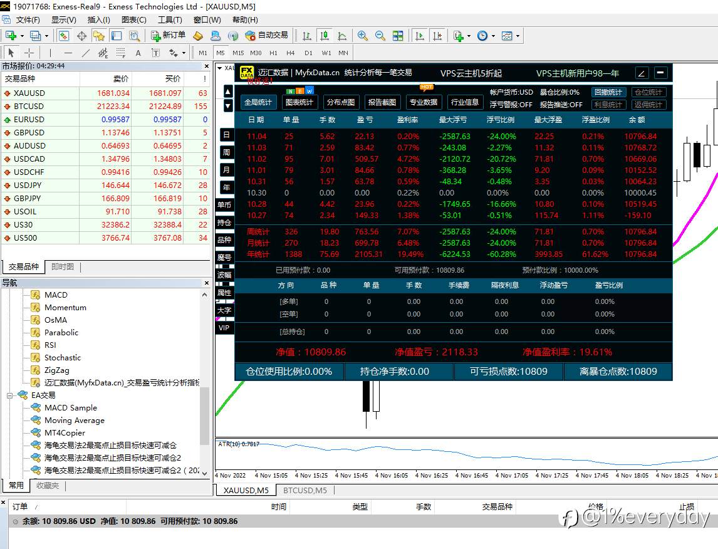This screenshot has width=718, height=549.
Task: Click the 报告截图 button
Action: click(382, 102)
